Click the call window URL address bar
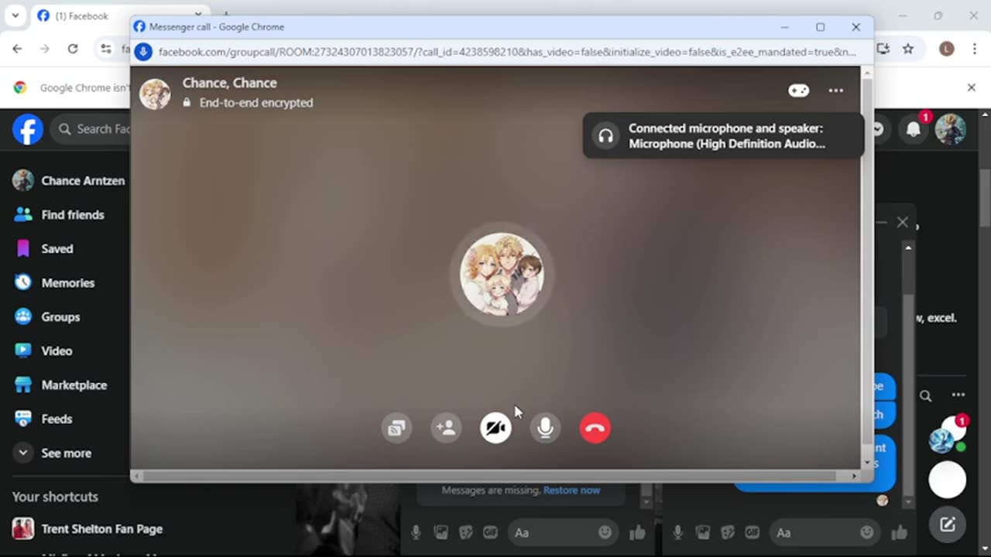The width and height of the screenshot is (991, 557). pyautogui.click(x=507, y=52)
